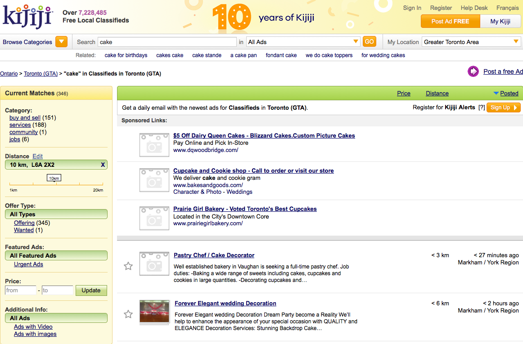This screenshot has height=344, width=523.
Task: Click the 10km distance slider handle
Action: tap(54, 178)
